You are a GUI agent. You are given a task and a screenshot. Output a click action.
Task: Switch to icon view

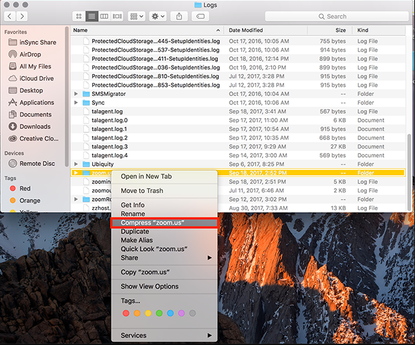coord(79,16)
